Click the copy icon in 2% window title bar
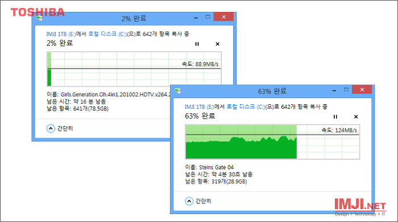This screenshot has width=398, height=222. pos(39,18)
